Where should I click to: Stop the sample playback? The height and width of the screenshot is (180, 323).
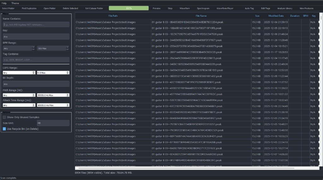click(x=170, y=8)
